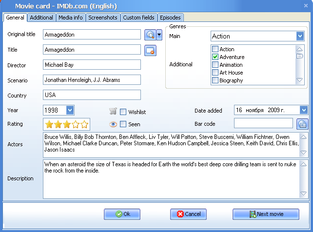The width and height of the screenshot is (313, 232).
Task: Click the shopping cart Wishlist icon
Action: coord(113,111)
